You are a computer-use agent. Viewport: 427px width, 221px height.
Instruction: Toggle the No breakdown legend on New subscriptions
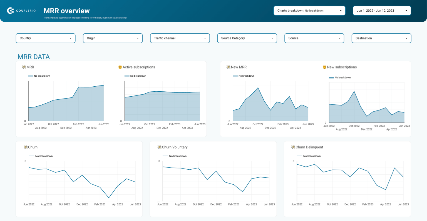pyautogui.click(x=340, y=77)
